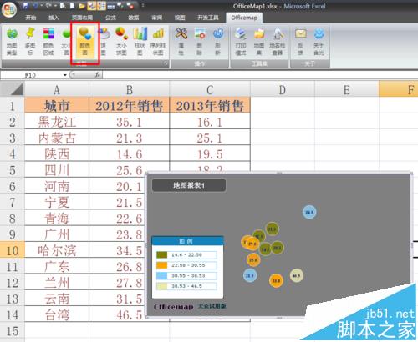Open the 地图集 map collection folder icon
The width and height of the screenshot is (418, 342).
(259, 42)
